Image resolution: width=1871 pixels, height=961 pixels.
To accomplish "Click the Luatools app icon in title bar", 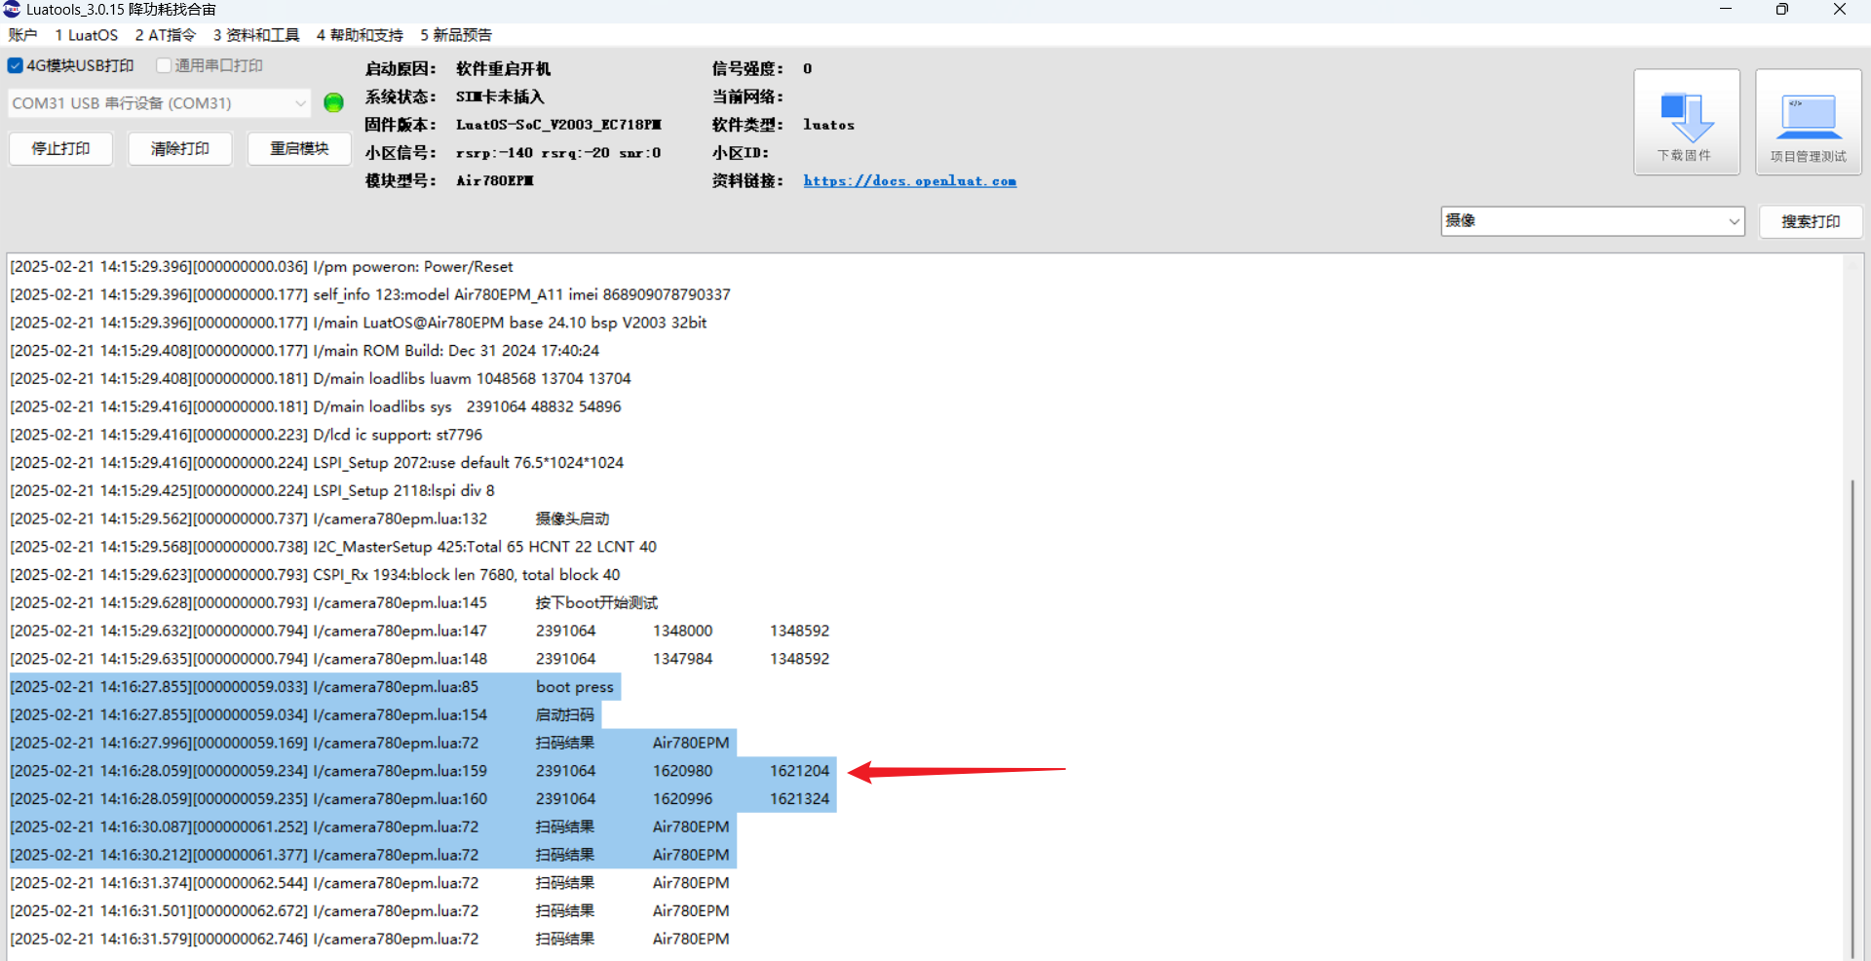I will point(12,9).
